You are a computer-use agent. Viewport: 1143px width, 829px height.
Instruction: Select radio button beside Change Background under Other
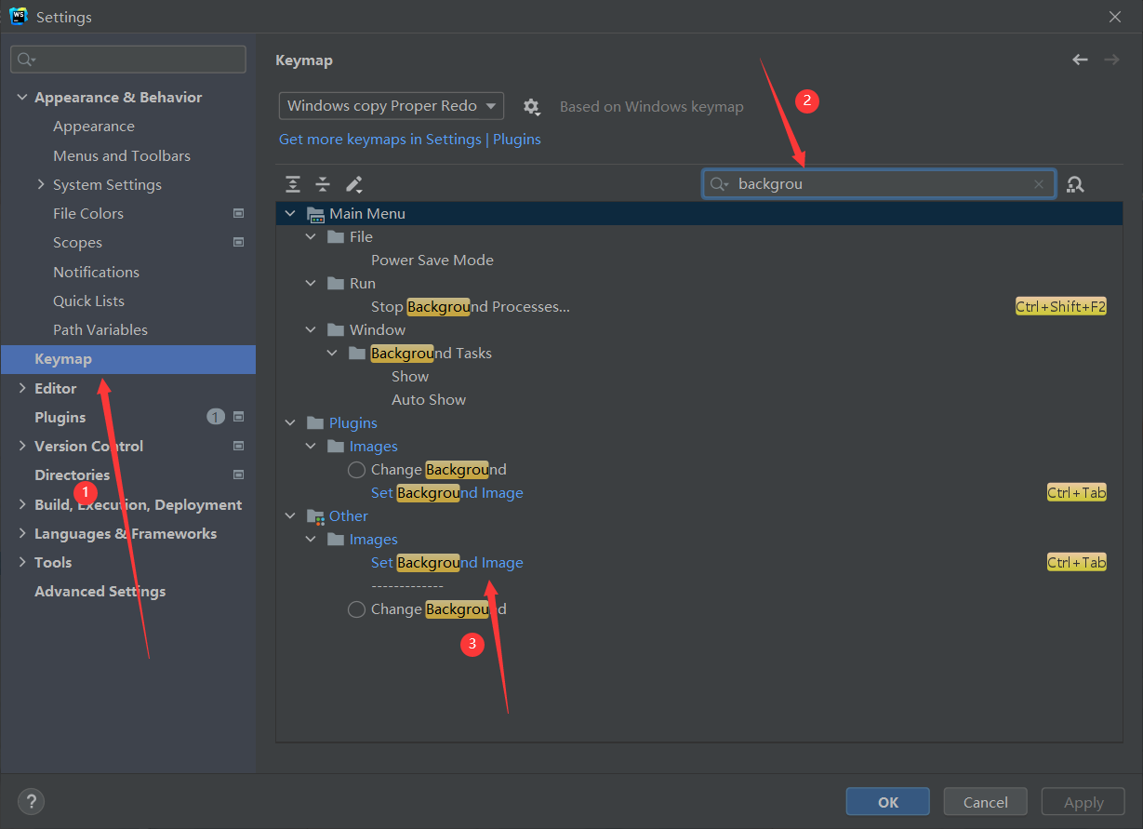click(x=356, y=608)
